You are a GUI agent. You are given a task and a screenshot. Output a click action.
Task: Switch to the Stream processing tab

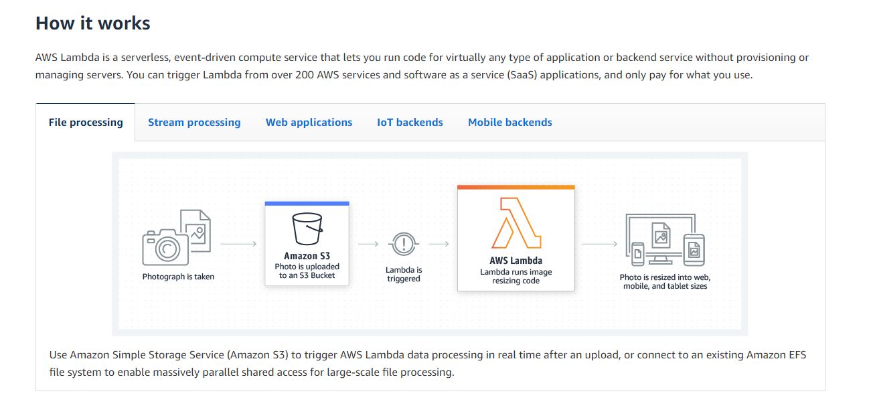tap(194, 122)
